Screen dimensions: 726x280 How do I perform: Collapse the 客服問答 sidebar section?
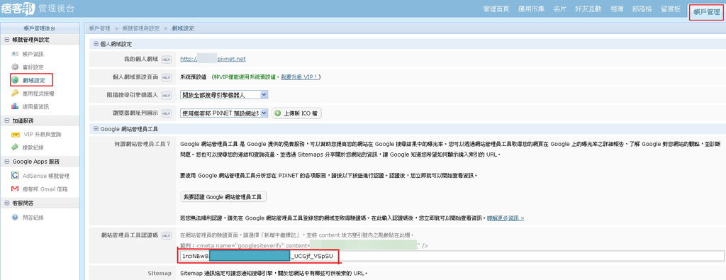(7, 203)
